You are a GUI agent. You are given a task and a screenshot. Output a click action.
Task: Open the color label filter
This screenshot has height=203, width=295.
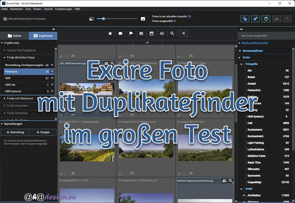pyautogui.click(x=121, y=33)
